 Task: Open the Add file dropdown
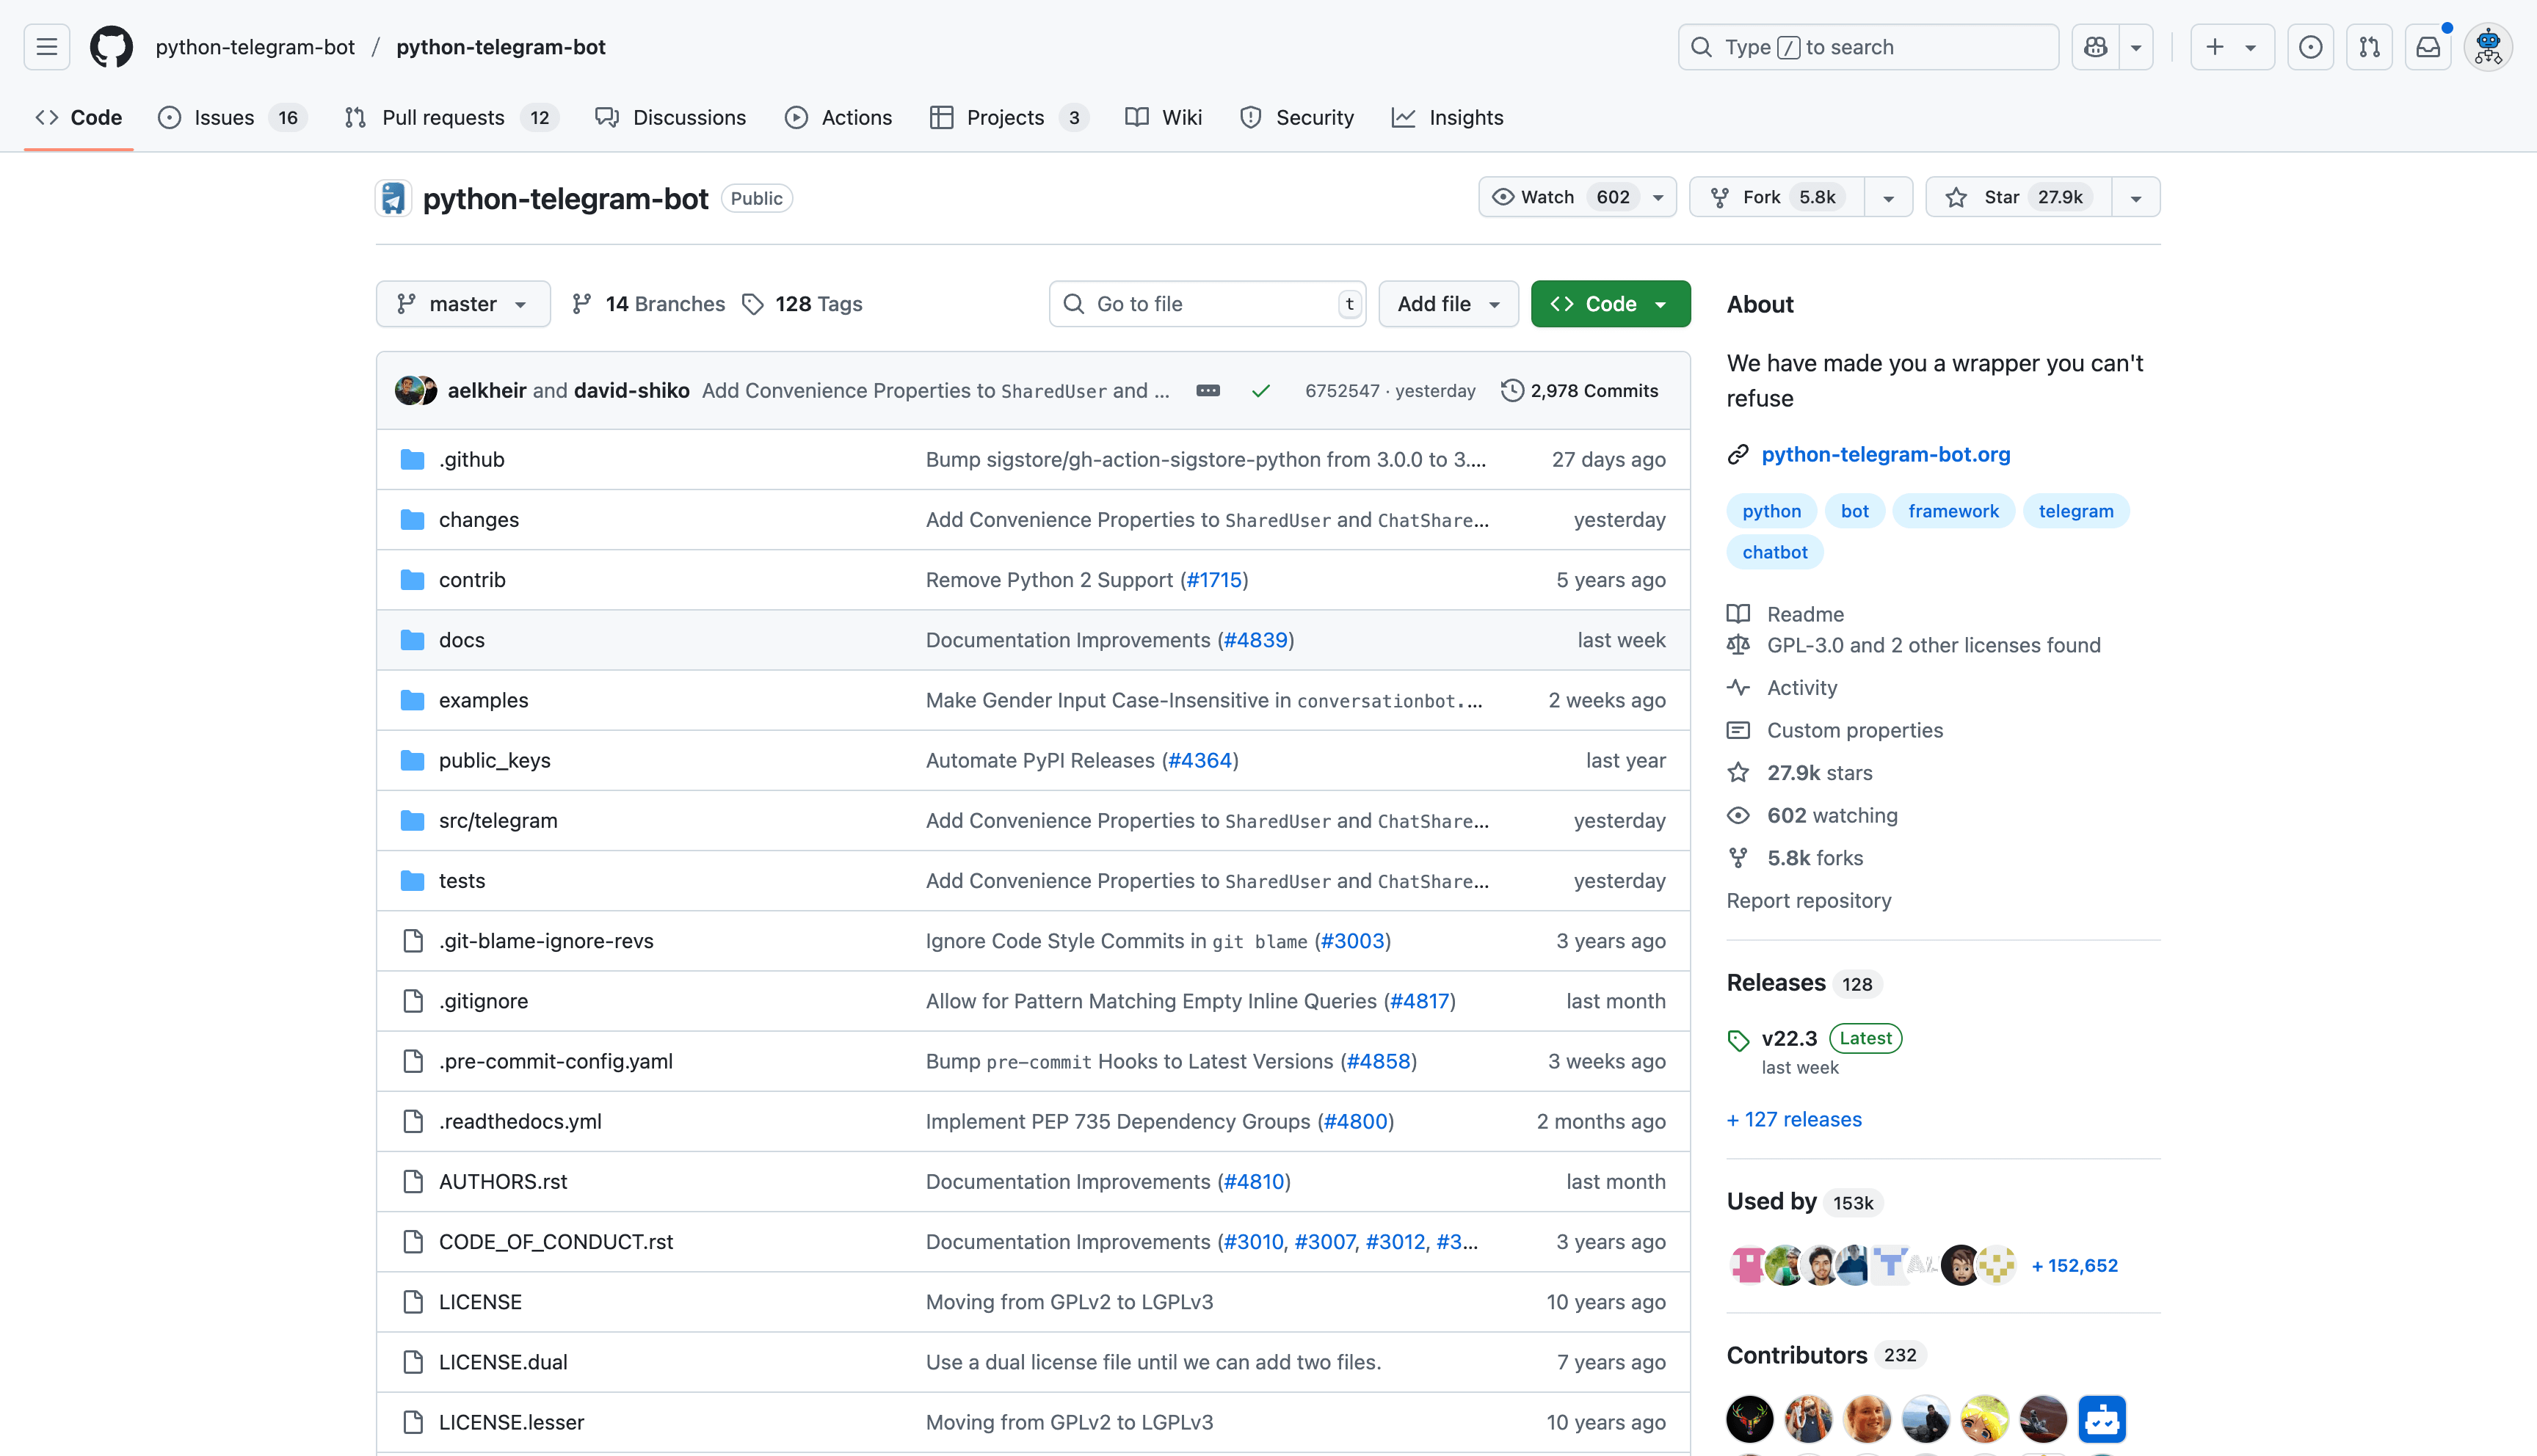[1448, 304]
